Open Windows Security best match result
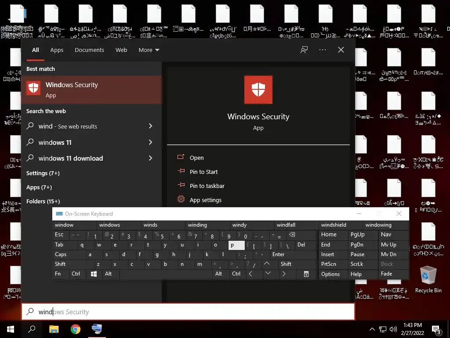Image resolution: width=450 pixels, height=338 pixels. (91, 90)
